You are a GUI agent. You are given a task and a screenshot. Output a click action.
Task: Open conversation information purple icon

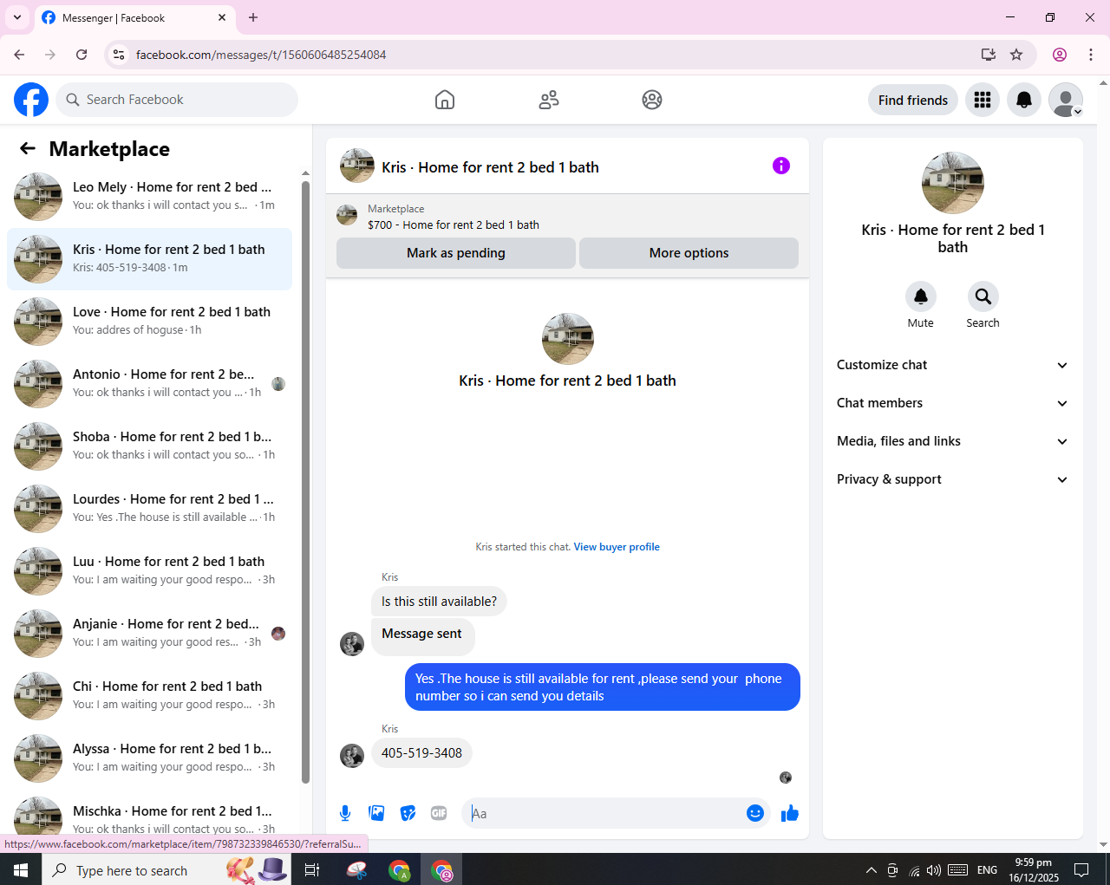click(781, 166)
